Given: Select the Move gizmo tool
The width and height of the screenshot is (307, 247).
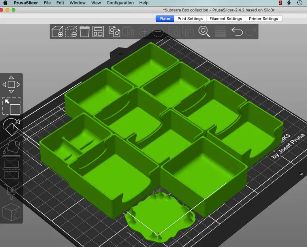Looking at the screenshot, I should (x=11, y=85).
